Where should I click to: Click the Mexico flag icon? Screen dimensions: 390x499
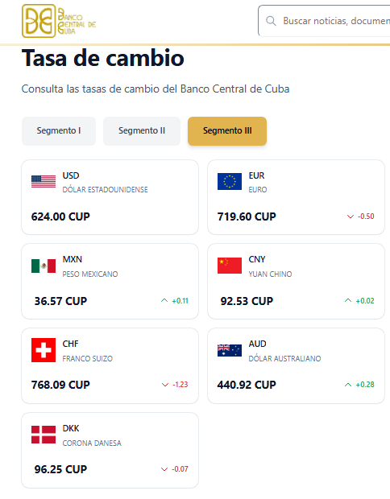pos(44,266)
